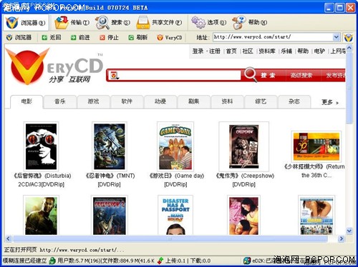358x267 pixels.
Task: Open the Disturbia movie poster thumbnail
Action: pos(42,146)
